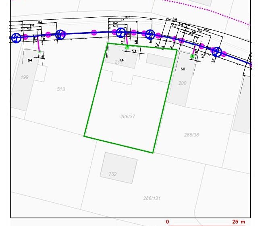Viewport: 268px width, 226px height.
Task: Click the 7.8 dimension value
Action: pos(175,19)
